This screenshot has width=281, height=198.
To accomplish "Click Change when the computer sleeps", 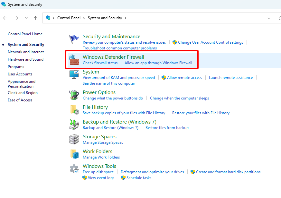I will pos(179,98).
